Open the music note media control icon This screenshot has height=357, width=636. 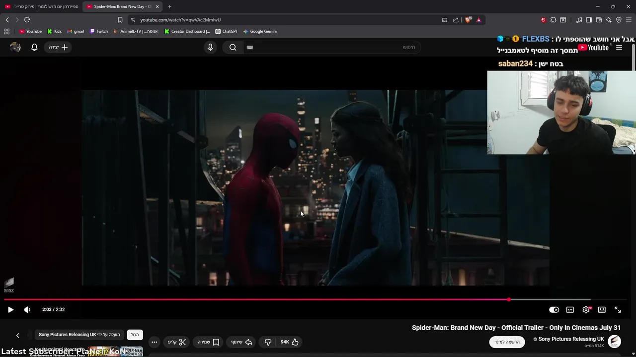(579, 20)
